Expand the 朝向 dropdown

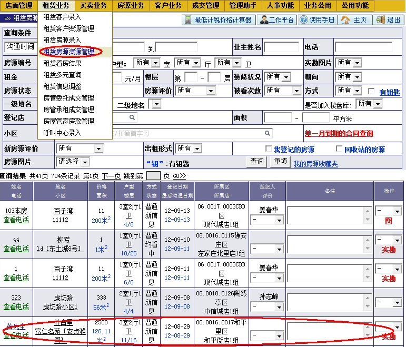point(349,77)
